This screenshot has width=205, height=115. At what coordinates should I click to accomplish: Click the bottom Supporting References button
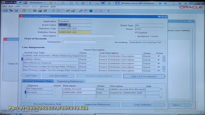97,104
